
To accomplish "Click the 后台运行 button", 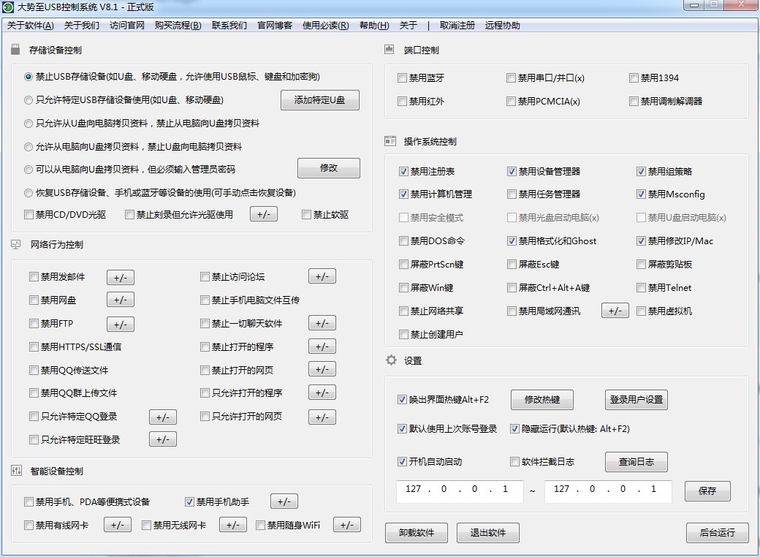I will click(x=717, y=533).
